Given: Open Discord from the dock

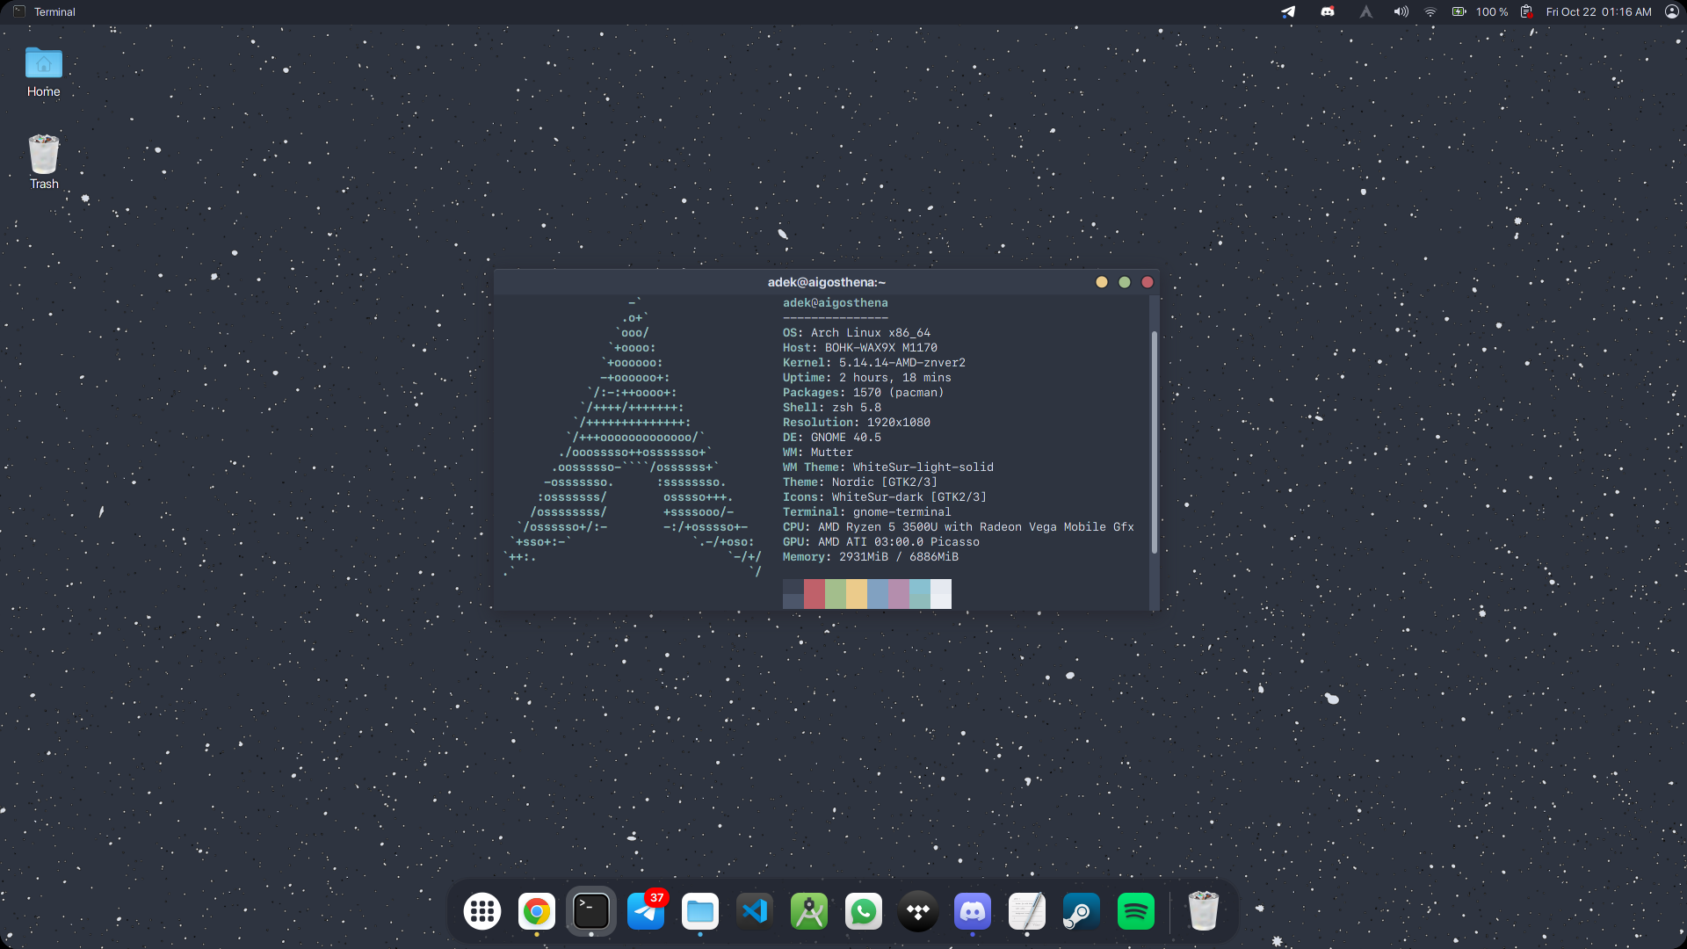Looking at the screenshot, I should pos(973,911).
